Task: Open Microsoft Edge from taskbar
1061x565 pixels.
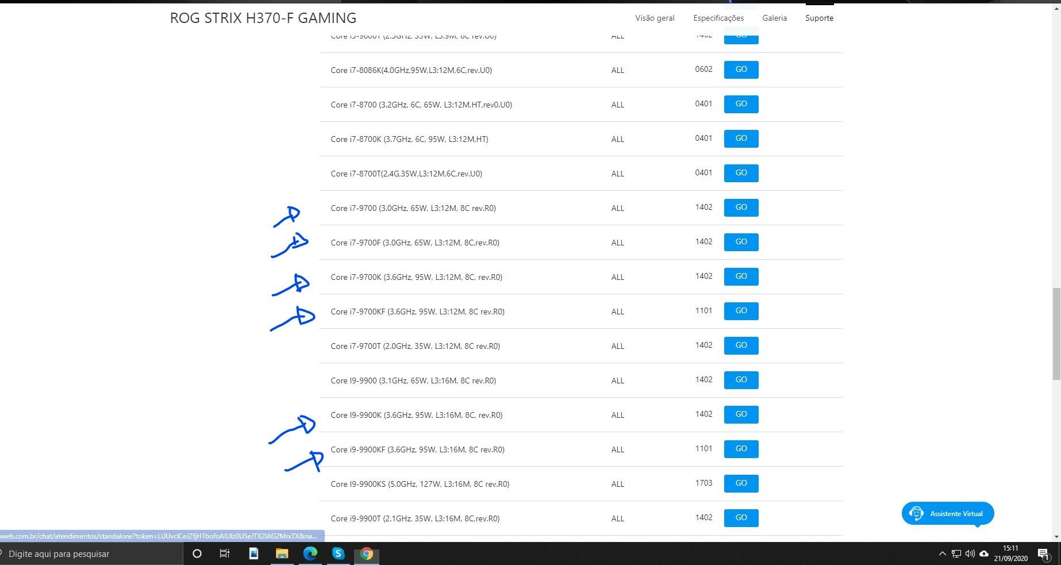Action: click(x=310, y=554)
